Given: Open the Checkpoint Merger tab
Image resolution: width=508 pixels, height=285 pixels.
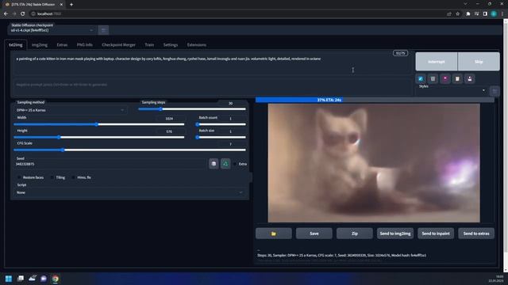Looking at the screenshot, I should [118, 45].
